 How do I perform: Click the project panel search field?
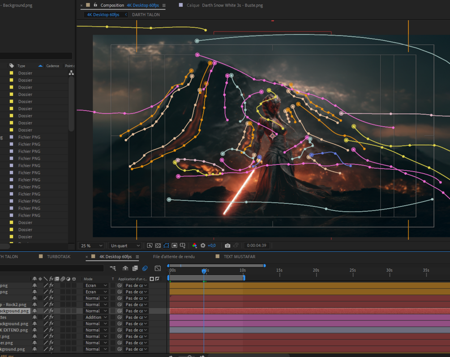(36, 56)
